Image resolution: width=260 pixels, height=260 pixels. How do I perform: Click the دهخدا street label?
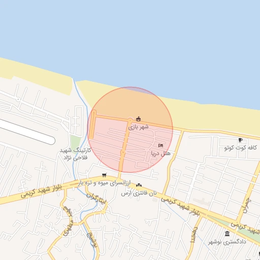(x=194, y=235)
